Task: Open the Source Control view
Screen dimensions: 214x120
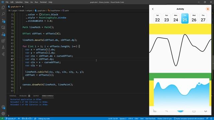Action: [x=3, y=21]
